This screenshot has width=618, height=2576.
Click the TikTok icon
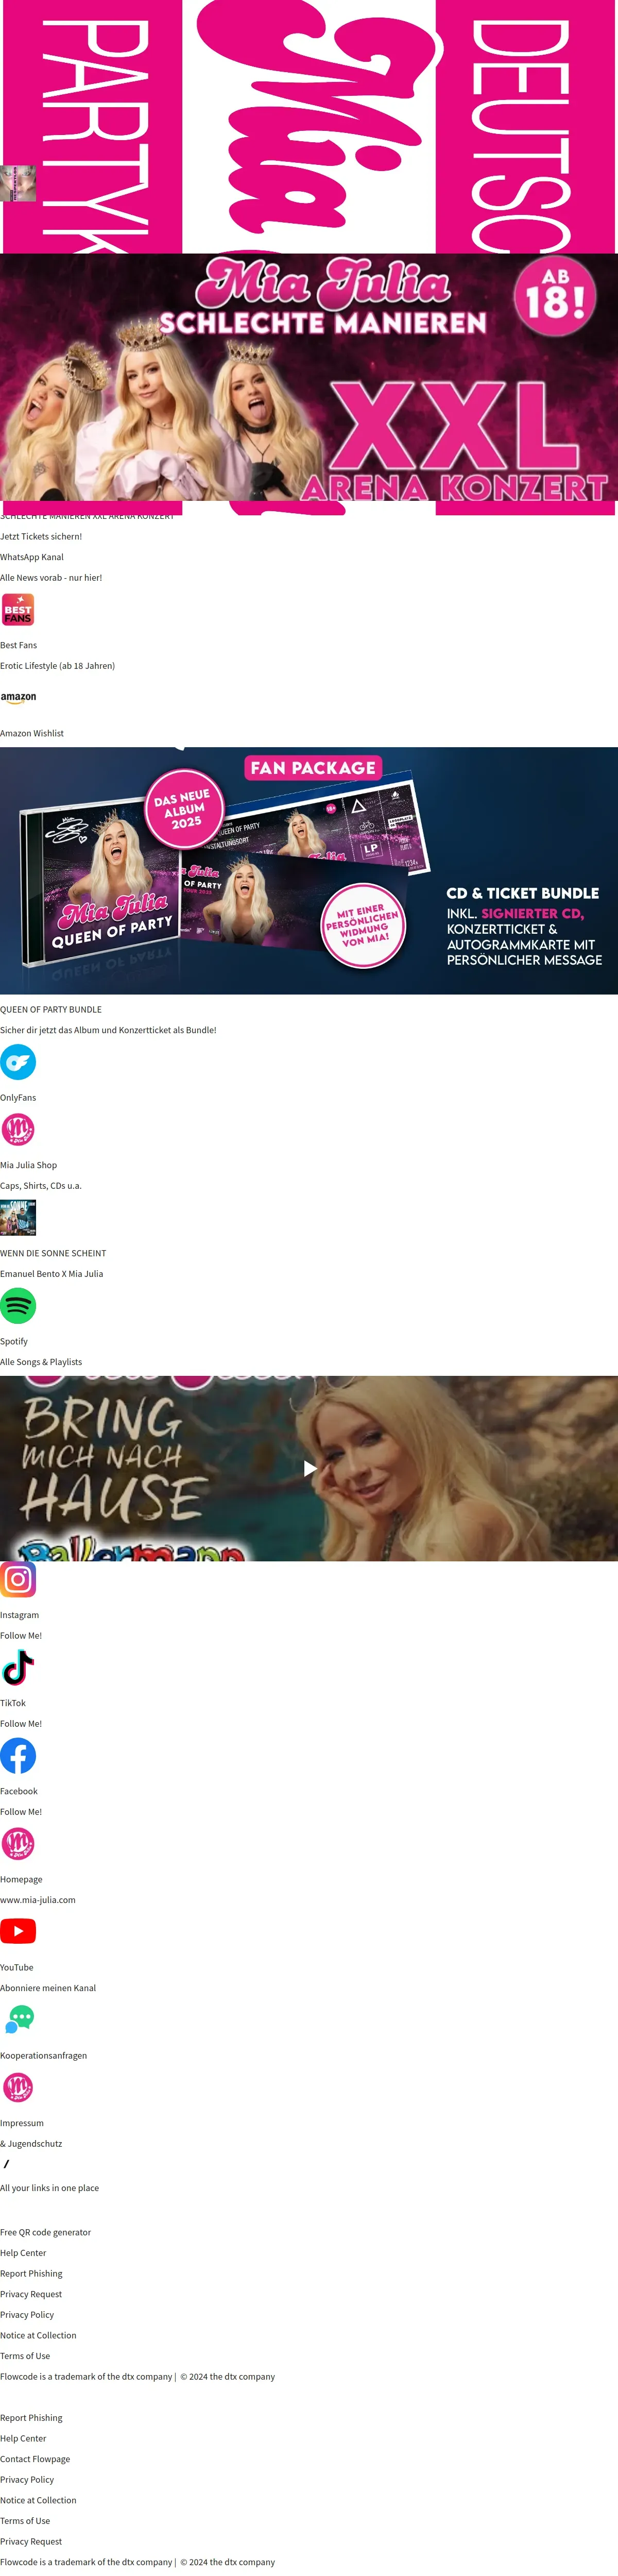pyautogui.click(x=18, y=1667)
